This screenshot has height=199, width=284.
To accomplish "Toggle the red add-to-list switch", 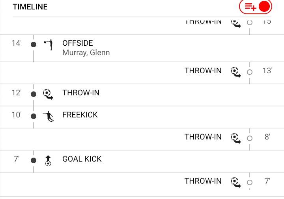I will (256, 7).
